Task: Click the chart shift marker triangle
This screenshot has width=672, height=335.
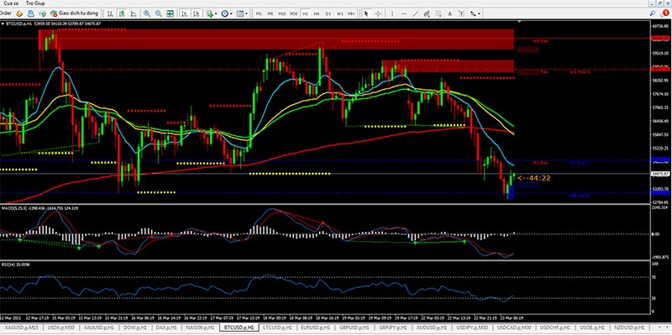Action: 519,22
